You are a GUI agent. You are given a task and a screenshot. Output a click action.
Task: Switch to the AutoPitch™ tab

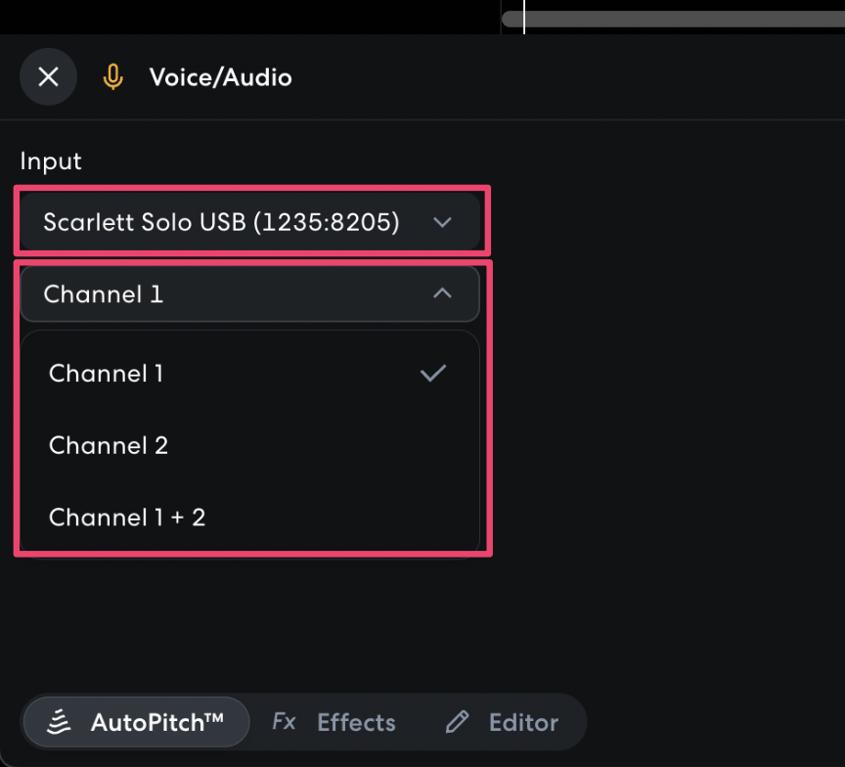coord(137,722)
